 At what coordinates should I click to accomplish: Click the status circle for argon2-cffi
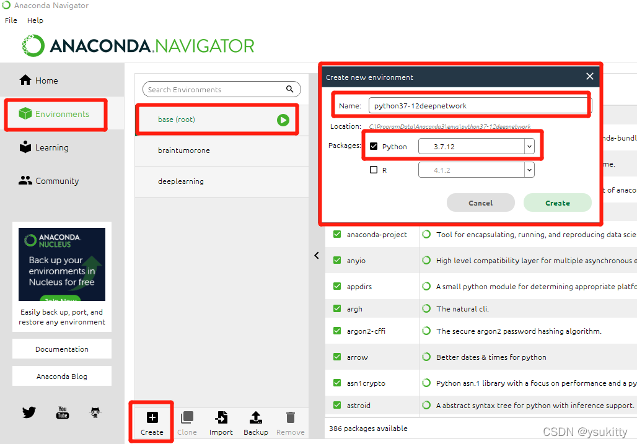point(426,331)
